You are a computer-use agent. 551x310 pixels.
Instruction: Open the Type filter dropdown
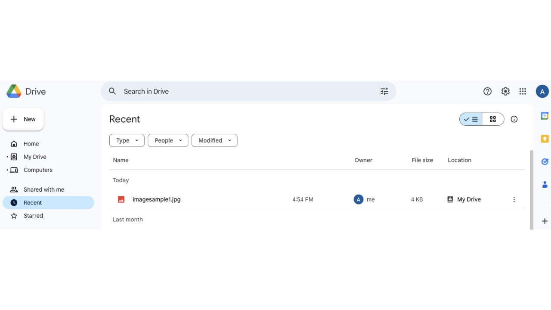[x=127, y=140]
